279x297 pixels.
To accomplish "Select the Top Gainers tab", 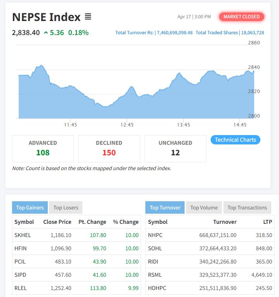I will click(x=30, y=207).
